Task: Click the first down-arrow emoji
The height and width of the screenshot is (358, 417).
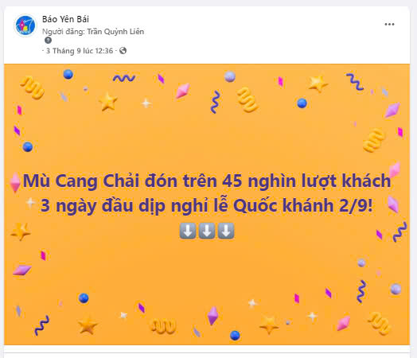Action: pos(188,231)
